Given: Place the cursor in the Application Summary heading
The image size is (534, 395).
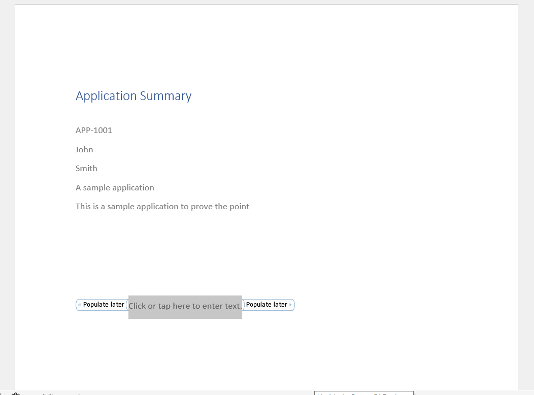Looking at the screenshot, I should [x=133, y=96].
